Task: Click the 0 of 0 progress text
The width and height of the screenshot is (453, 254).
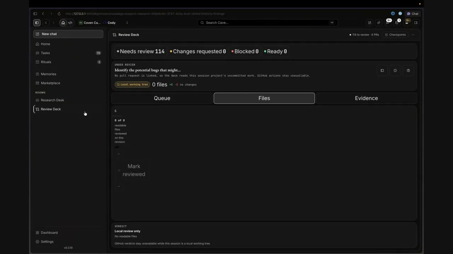Action: (120, 120)
